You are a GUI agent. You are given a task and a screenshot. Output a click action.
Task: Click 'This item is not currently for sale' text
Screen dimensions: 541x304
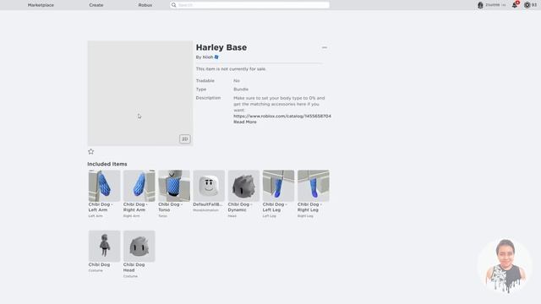pyautogui.click(x=231, y=69)
